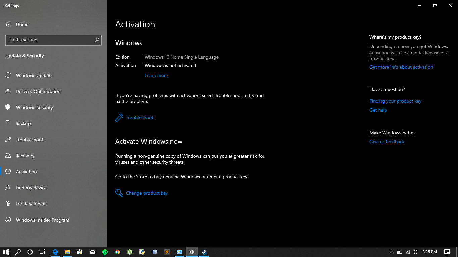Open taskbar Search magnifier
This screenshot has width=458, height=257.
coord(18,252)
